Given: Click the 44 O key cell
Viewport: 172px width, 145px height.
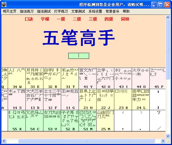Looking at the screenshot, I should pyautogui.click(x=141, y=78).
